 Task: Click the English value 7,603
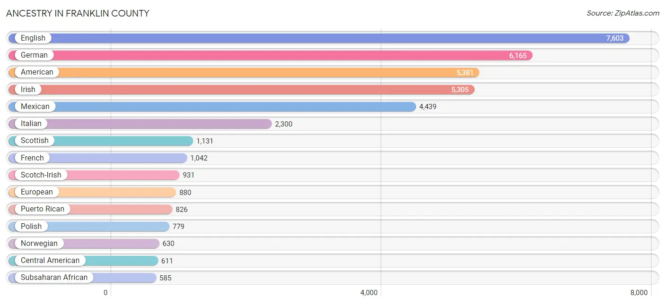point(615,38)
